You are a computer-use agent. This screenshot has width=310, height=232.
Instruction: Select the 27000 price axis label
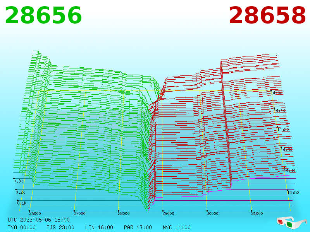tap(79, 213)
